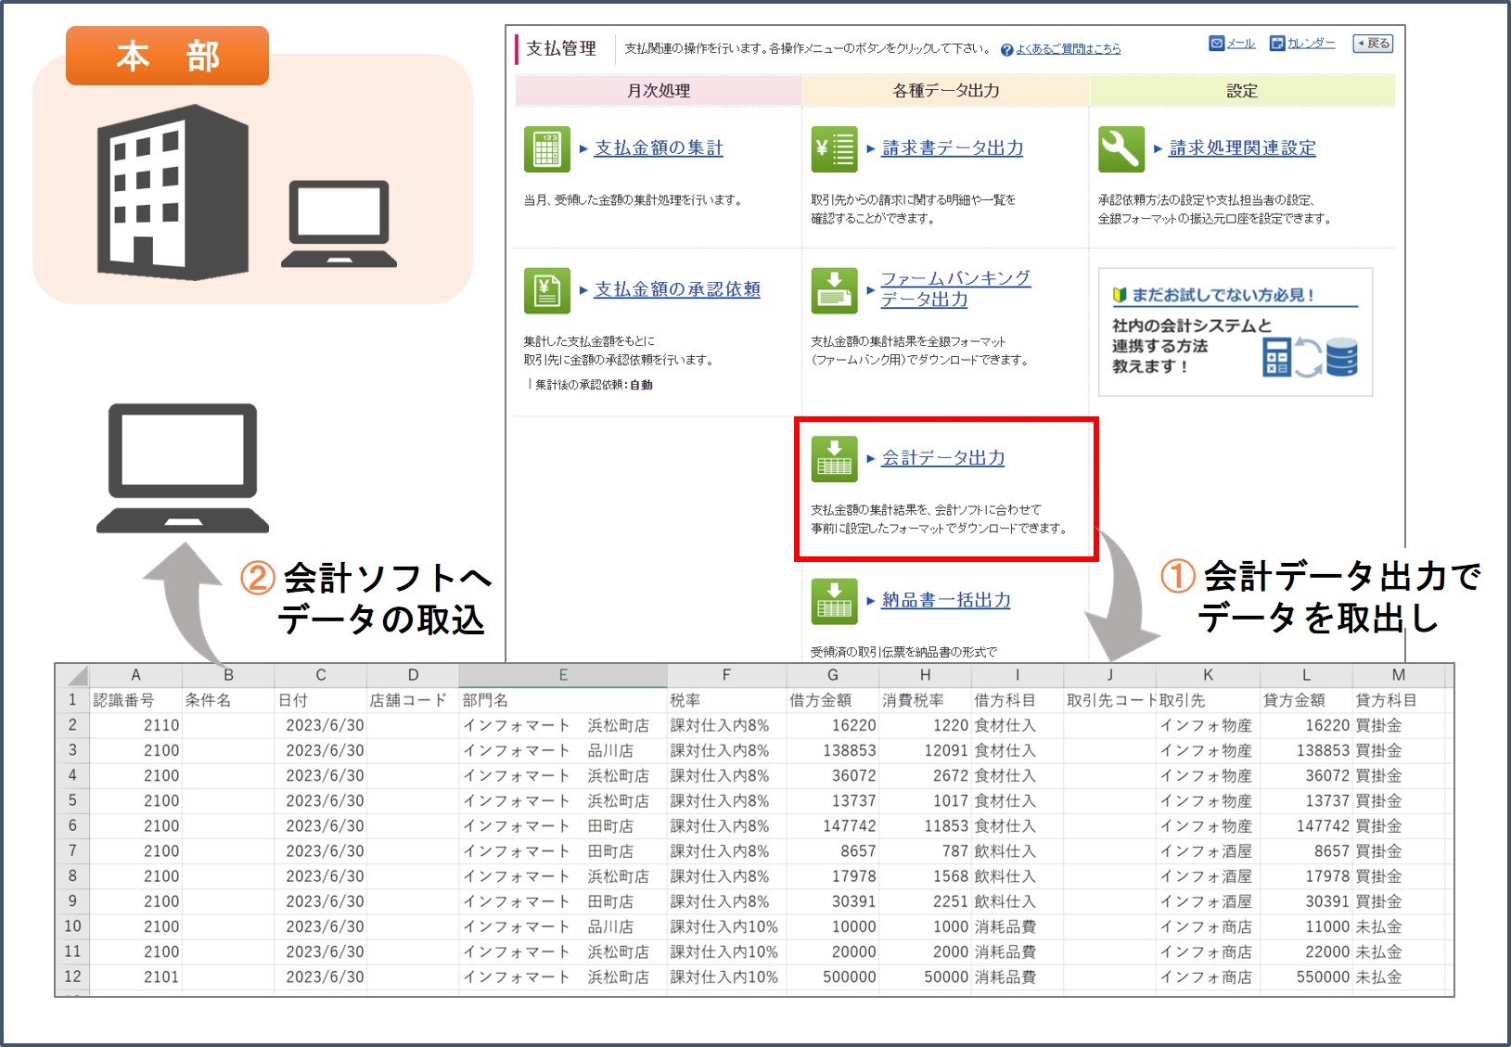1511x1047 pixels.
Task: Select the 設定 section header
Action: click(x=1242, y=91)
